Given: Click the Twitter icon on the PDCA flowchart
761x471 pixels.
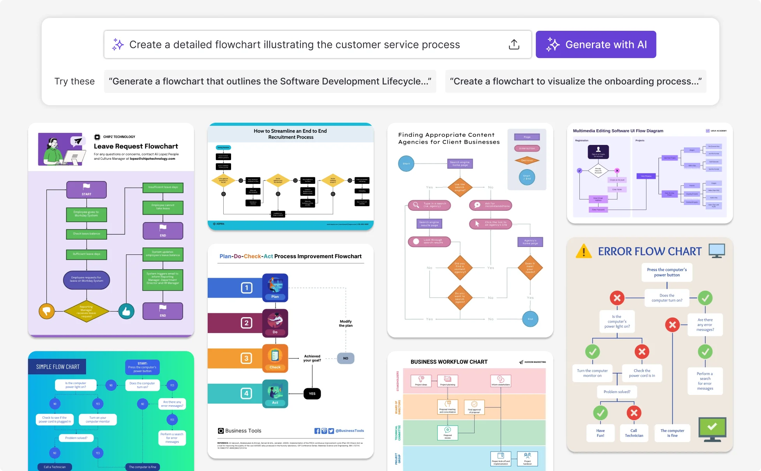Looking at the screenshot, I should click(x=331, y=430).
